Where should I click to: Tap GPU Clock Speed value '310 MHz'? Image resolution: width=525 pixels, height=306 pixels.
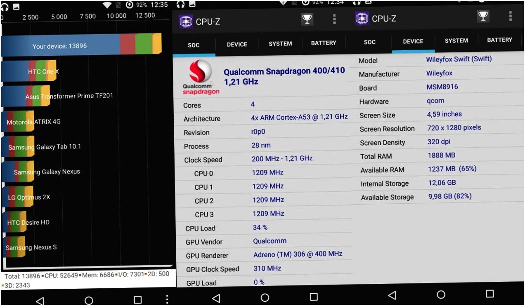[267, 268]
